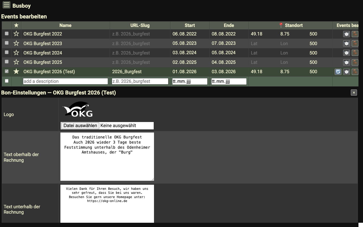The height and width of the screenshot is (227, 363).
Task: Uncheck the OKG Burgfest 2026 (Test) checkbox
Action: 7,71
